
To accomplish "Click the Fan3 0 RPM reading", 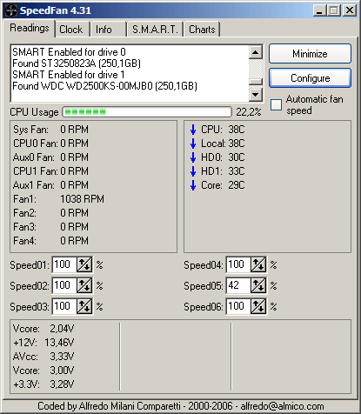I will (50, 227).
